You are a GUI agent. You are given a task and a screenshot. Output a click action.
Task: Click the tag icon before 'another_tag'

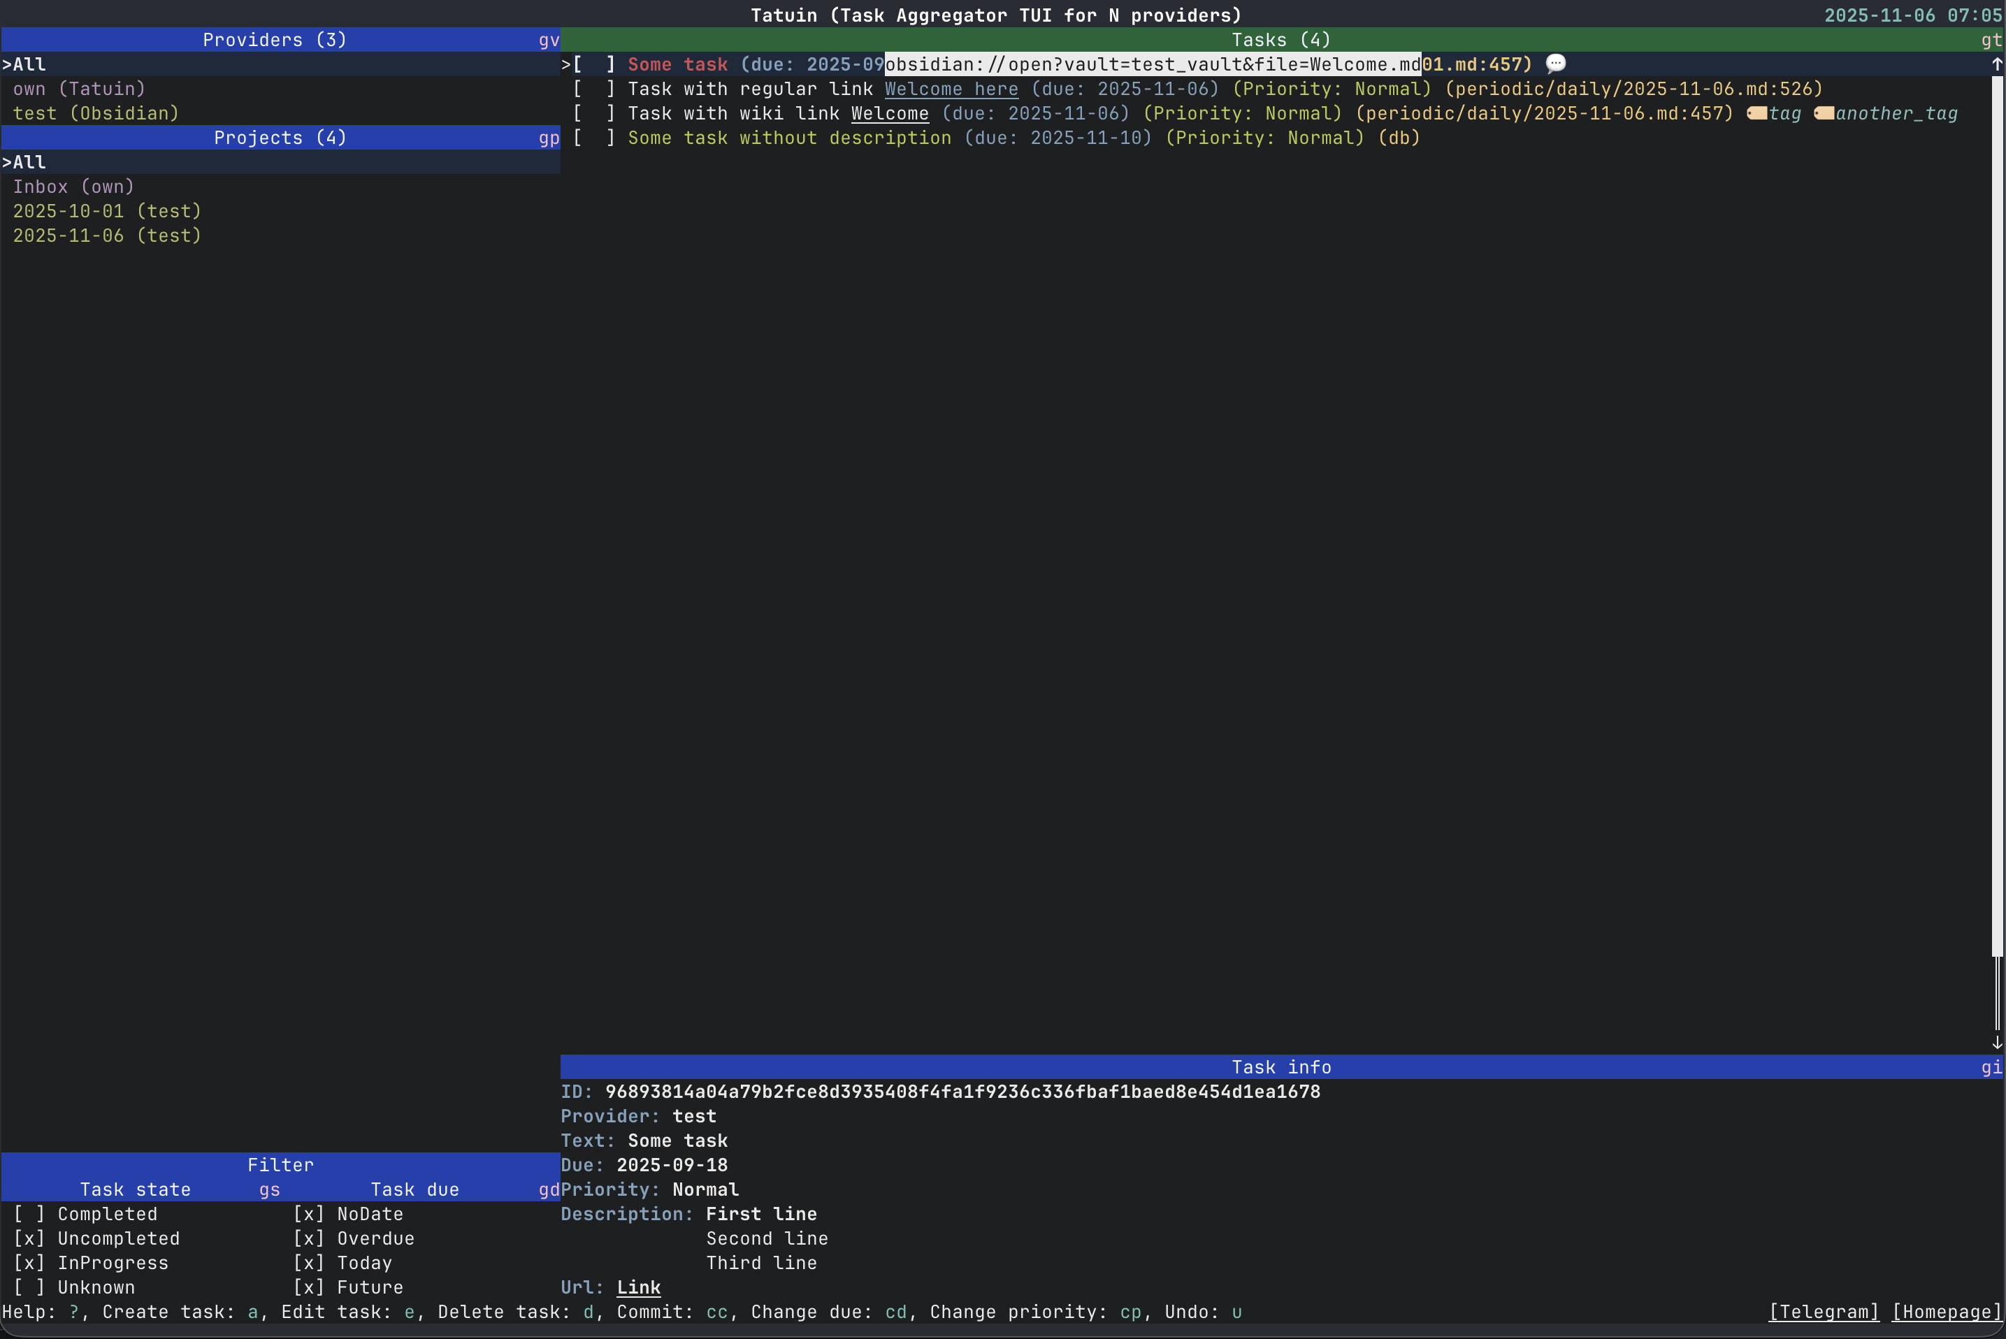(x=1824, y=114)
